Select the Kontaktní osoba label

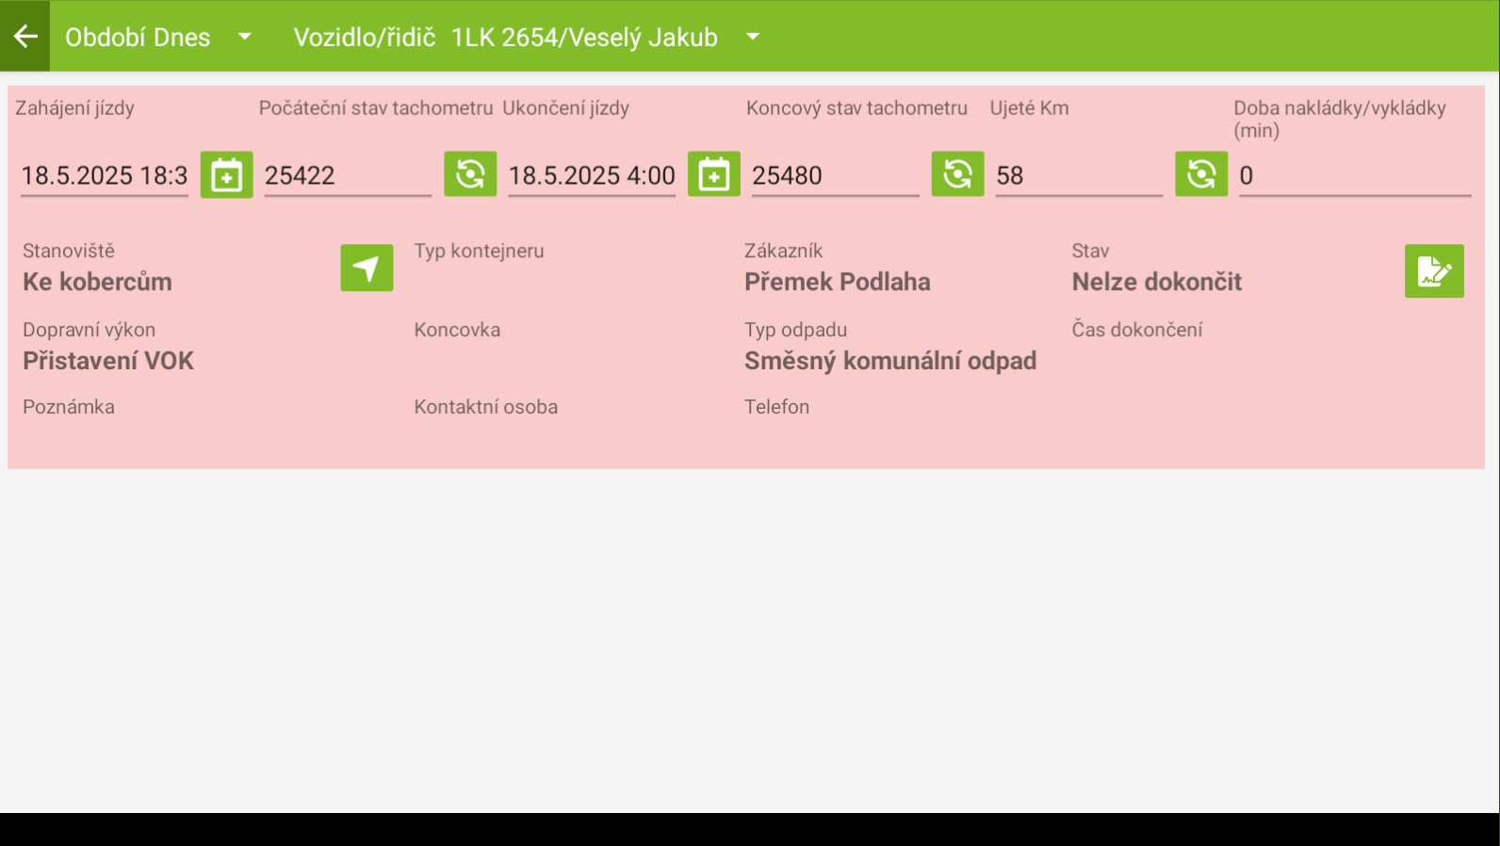[486, 407]
